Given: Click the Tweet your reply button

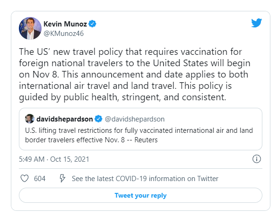Looking at the screenshot, I should coord(141,195).
